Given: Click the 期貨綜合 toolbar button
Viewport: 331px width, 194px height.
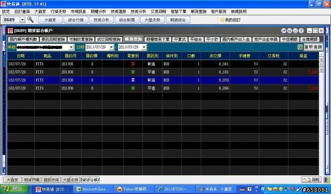Looking at the screenshot, I should 178,20.
